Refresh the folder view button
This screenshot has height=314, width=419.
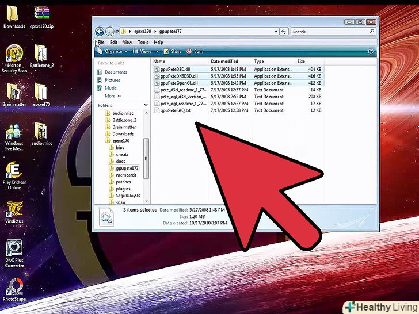point(284,32)
